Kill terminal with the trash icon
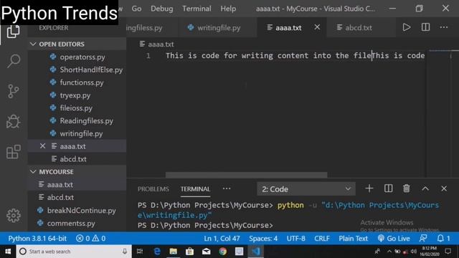 (x=407, y=188)
